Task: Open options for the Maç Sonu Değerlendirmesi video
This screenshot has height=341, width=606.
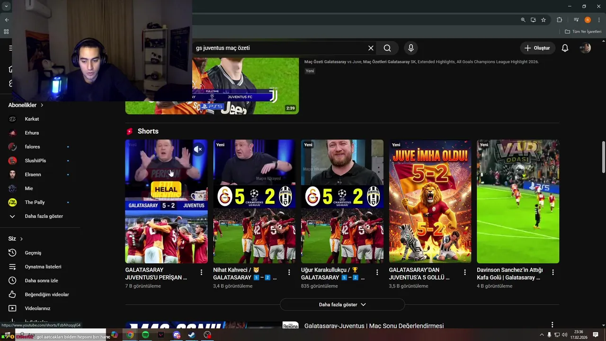Action: (552, 325)
